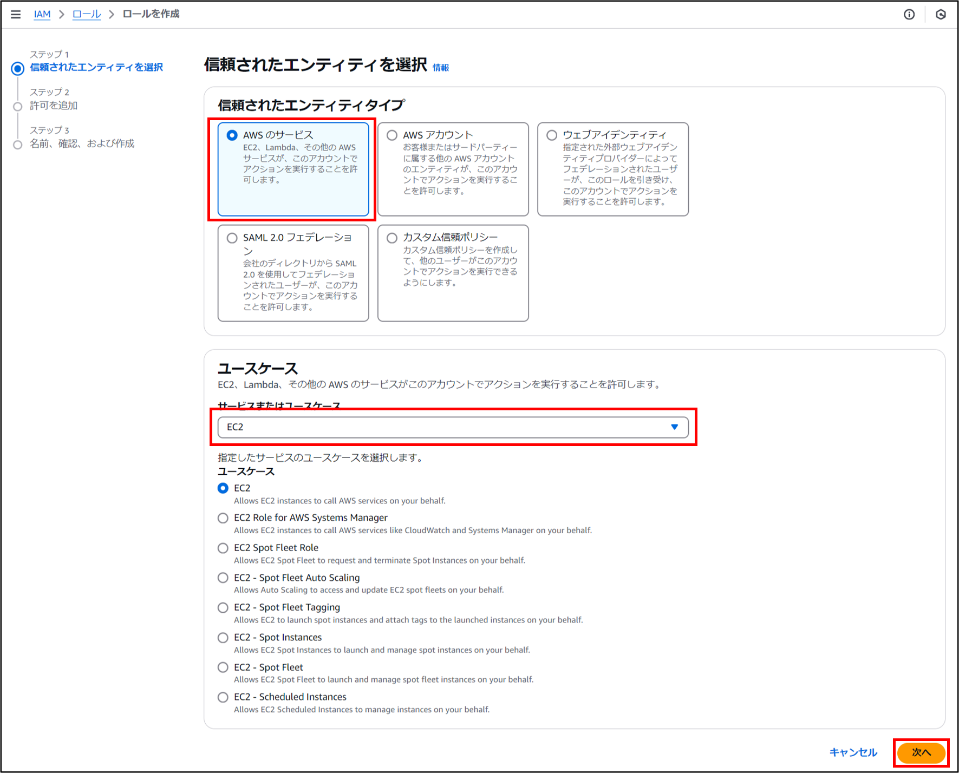The image size is (959, 773).
Task: Click the orange 次へ button
Action: point(921,752)
